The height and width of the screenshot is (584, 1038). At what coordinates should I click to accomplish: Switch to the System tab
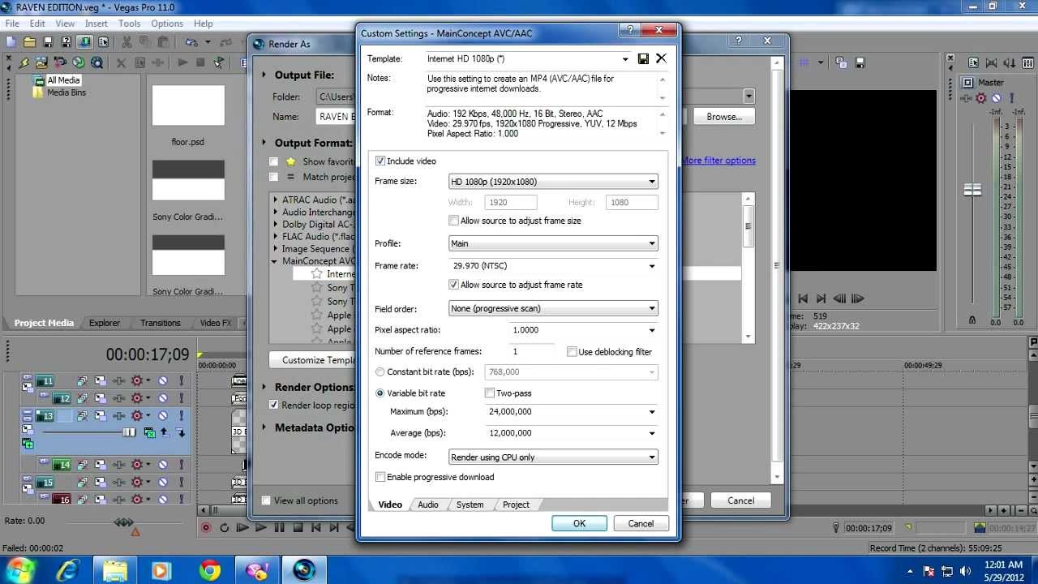(x=470, y=505)
